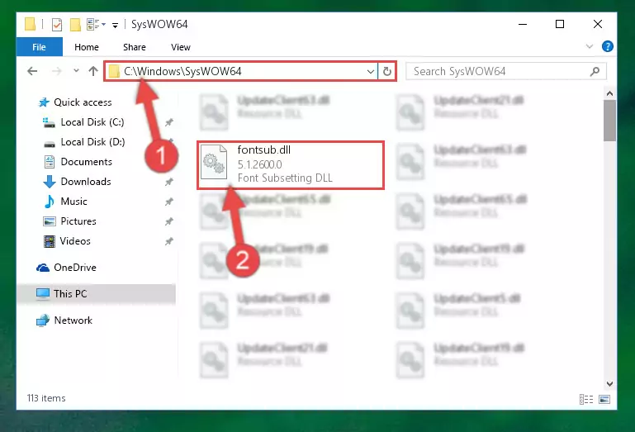
Task: Click the search magnifier icon
Action: click(595, 71)
